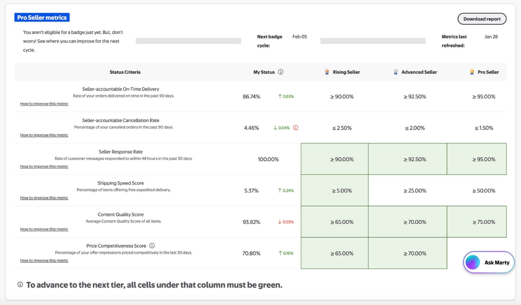Click the Rising Seller badge icon
Viewport: 521px width, 305px height.
(x=327, y=72)
